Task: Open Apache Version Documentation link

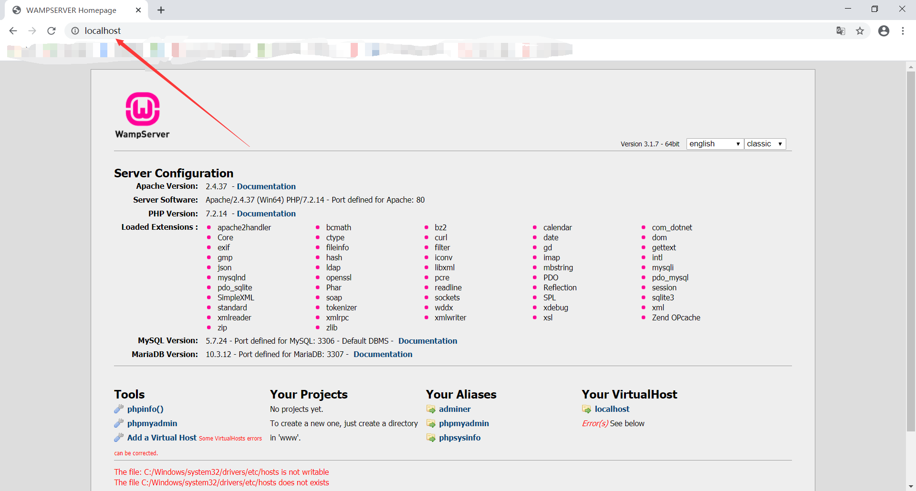Action: point(266,186)
